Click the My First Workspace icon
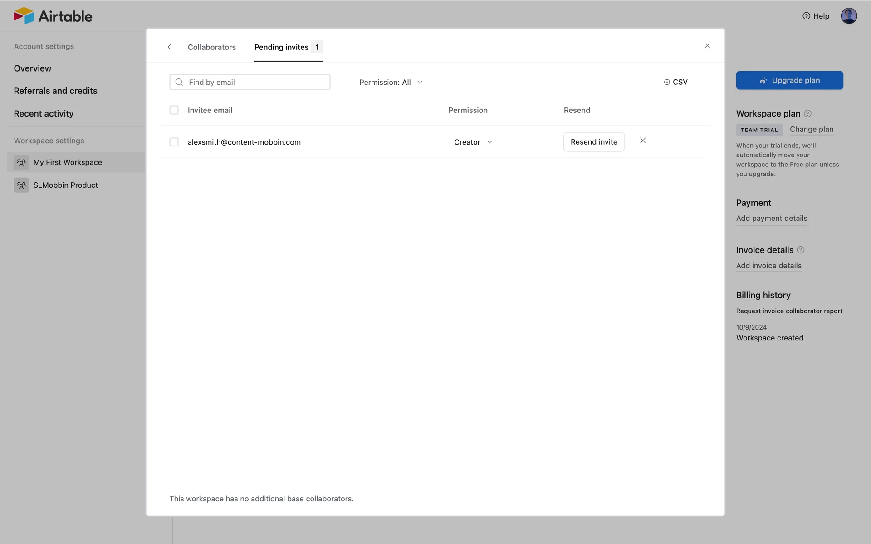Screen dimensions: 871x544 pos(21,162)
